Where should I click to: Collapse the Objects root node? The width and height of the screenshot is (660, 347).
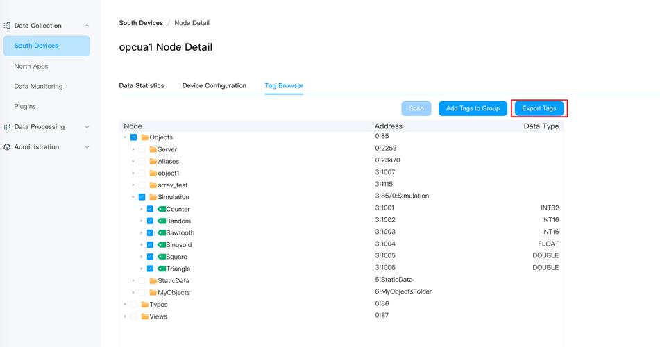pos(125,137)
